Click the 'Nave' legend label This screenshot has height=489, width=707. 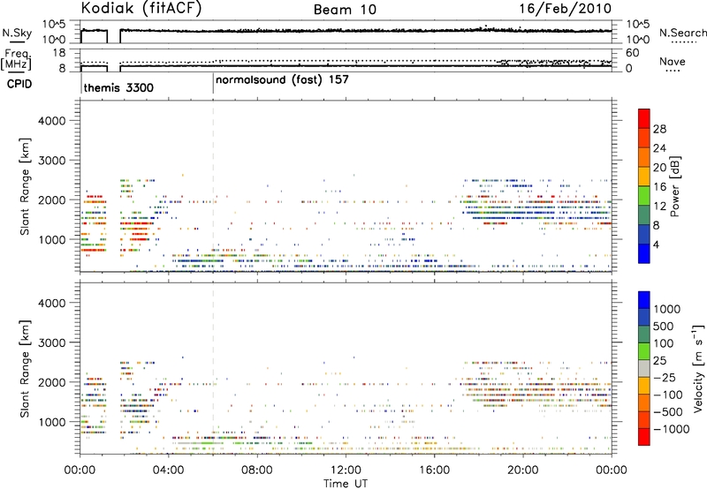pyautogui.click(x=673, y=62)
